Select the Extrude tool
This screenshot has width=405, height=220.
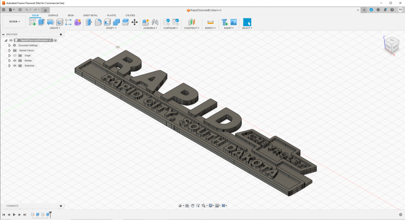tap(41, 22)
